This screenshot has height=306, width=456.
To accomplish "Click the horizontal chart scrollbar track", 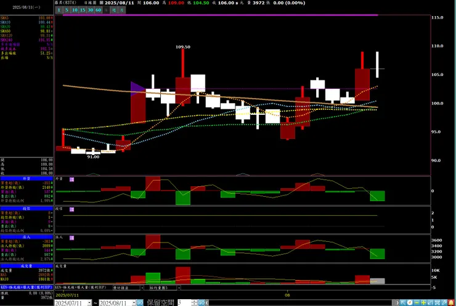I will coord(301,303).
